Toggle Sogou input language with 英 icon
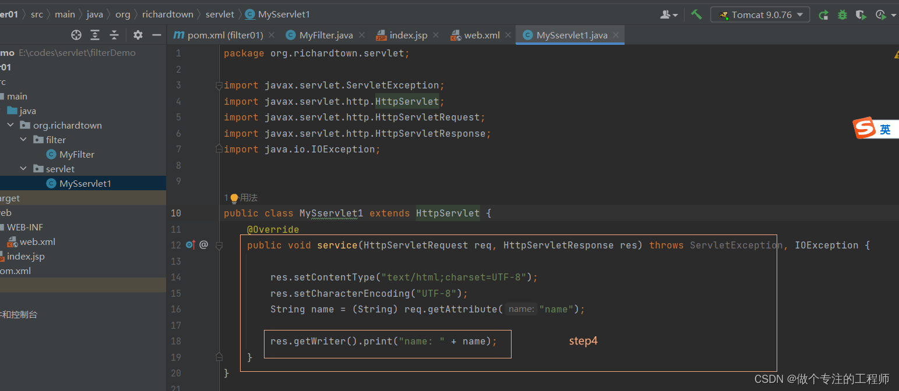This screenshot has width=899, height=391. point(885,129)
